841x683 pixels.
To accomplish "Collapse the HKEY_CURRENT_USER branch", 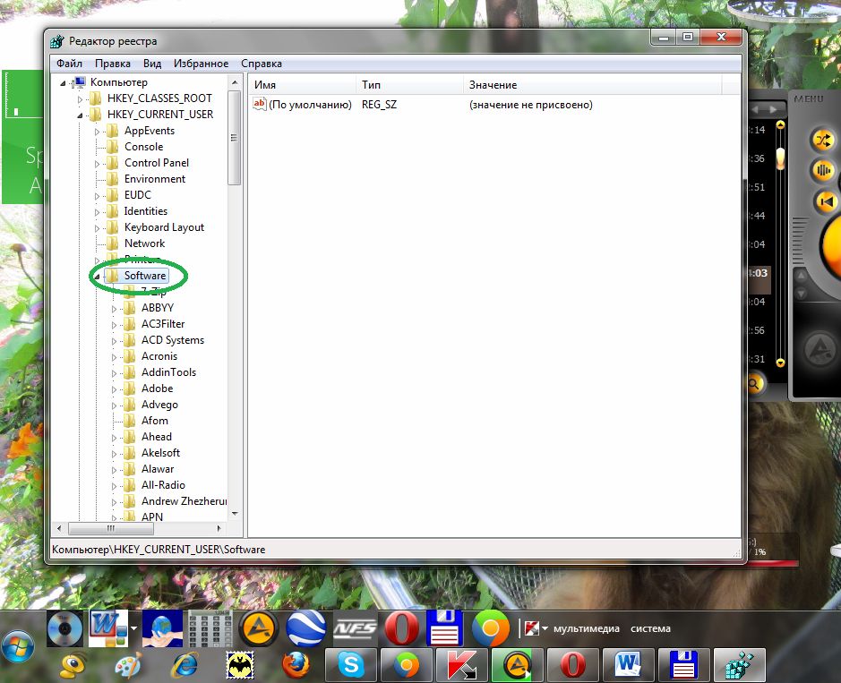I will point(80,115).
